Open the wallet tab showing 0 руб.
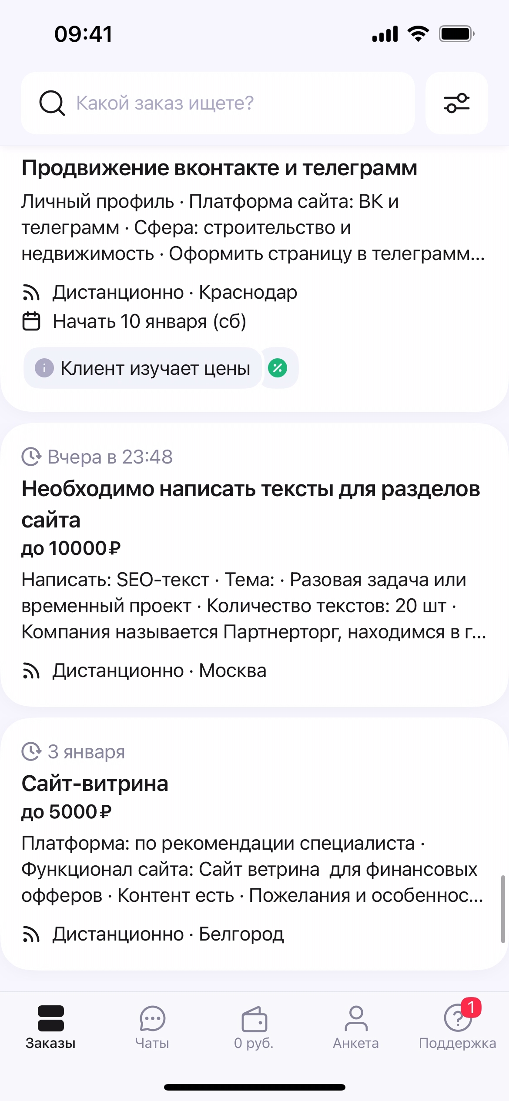 coord(254,1026)
